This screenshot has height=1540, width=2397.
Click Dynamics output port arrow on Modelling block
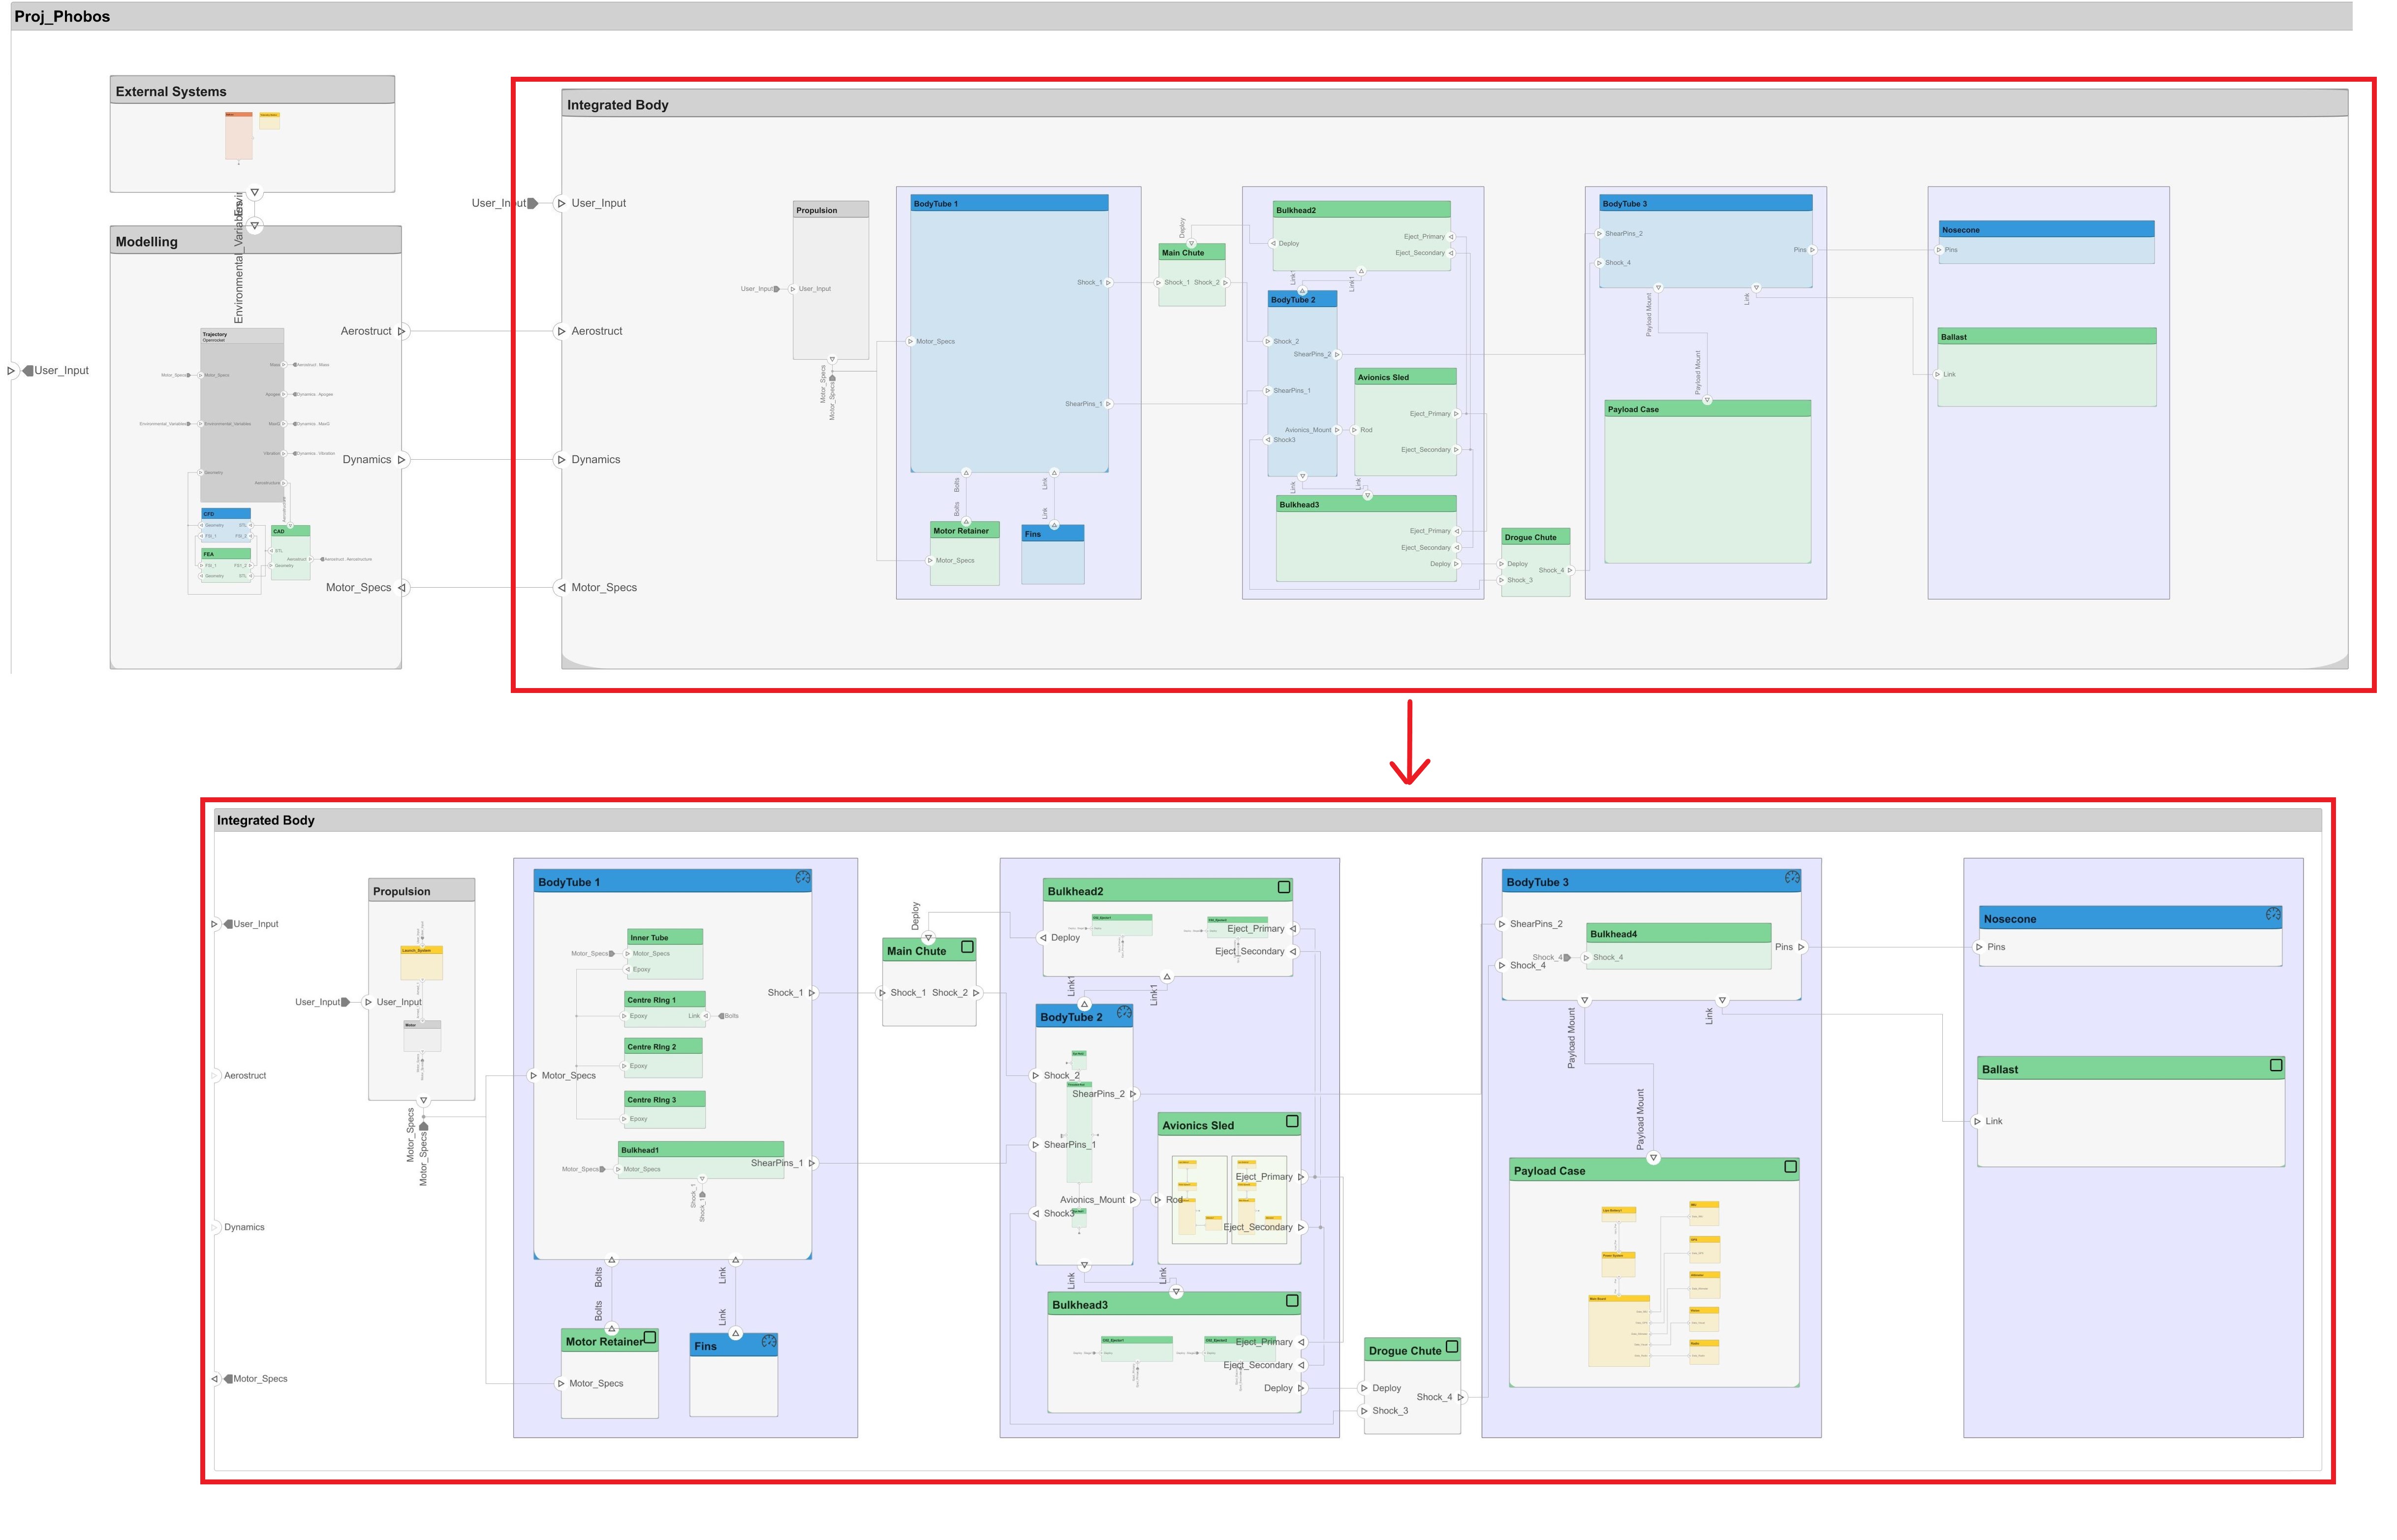click(x=402, y=460)
